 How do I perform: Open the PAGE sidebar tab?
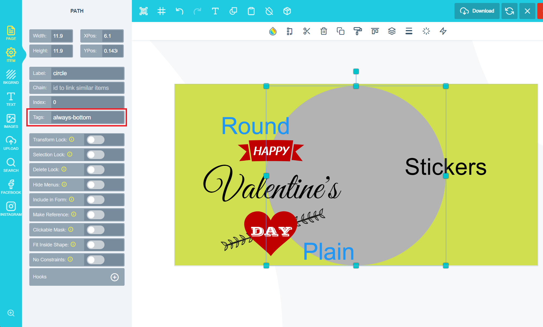(11, 33)
